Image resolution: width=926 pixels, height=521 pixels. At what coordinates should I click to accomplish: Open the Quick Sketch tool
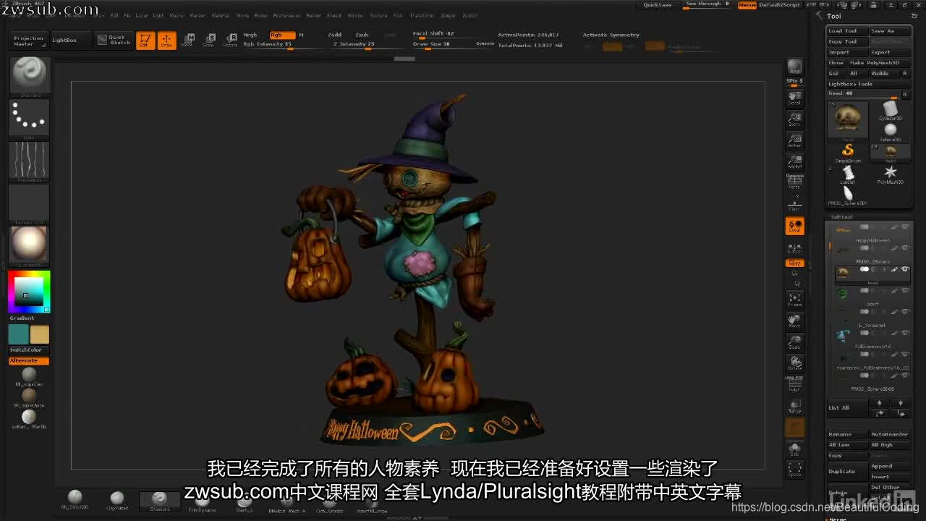point(113,40)
